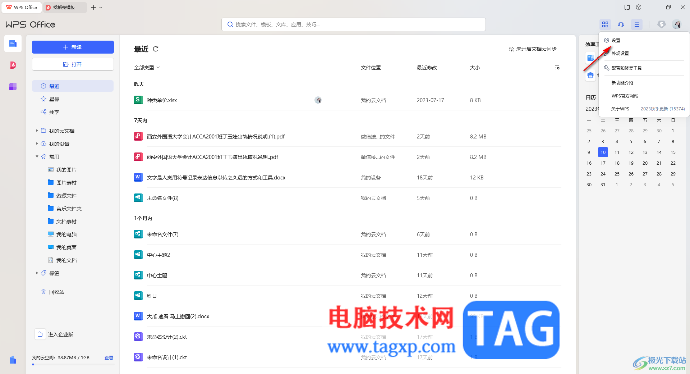Image resolution: width=690 pixels, height=374 pixels.
Task: Open list view settings icon in header row
Action: [x=557, y=68]
